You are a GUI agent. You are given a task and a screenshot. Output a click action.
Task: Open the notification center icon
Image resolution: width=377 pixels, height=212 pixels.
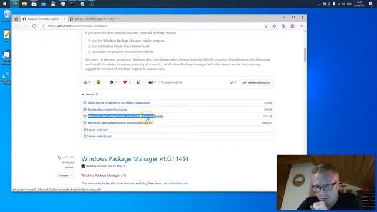(x=371, y=4)
